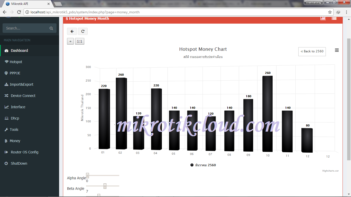Open the Highcharts hamburger export menu
351x197 pixels.
pyautogui.click(x=337, y=50)
